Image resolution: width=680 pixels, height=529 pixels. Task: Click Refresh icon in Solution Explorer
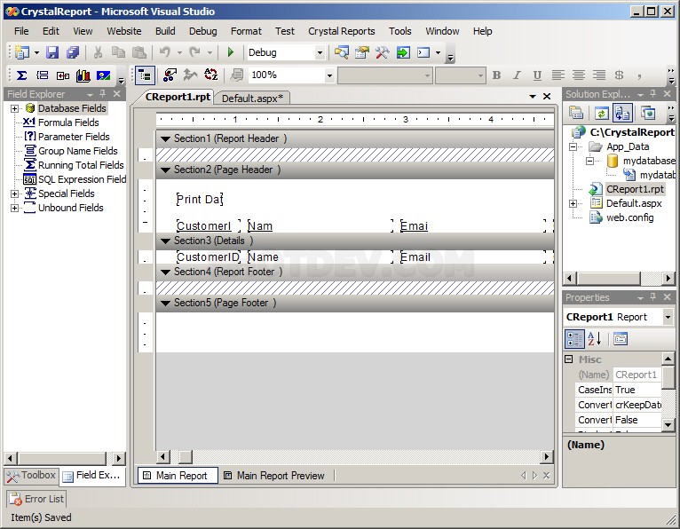601,114
